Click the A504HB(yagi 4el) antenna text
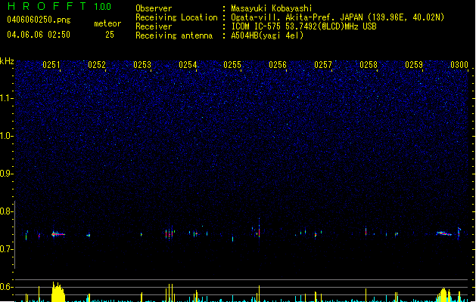 [x=267, y=35]
